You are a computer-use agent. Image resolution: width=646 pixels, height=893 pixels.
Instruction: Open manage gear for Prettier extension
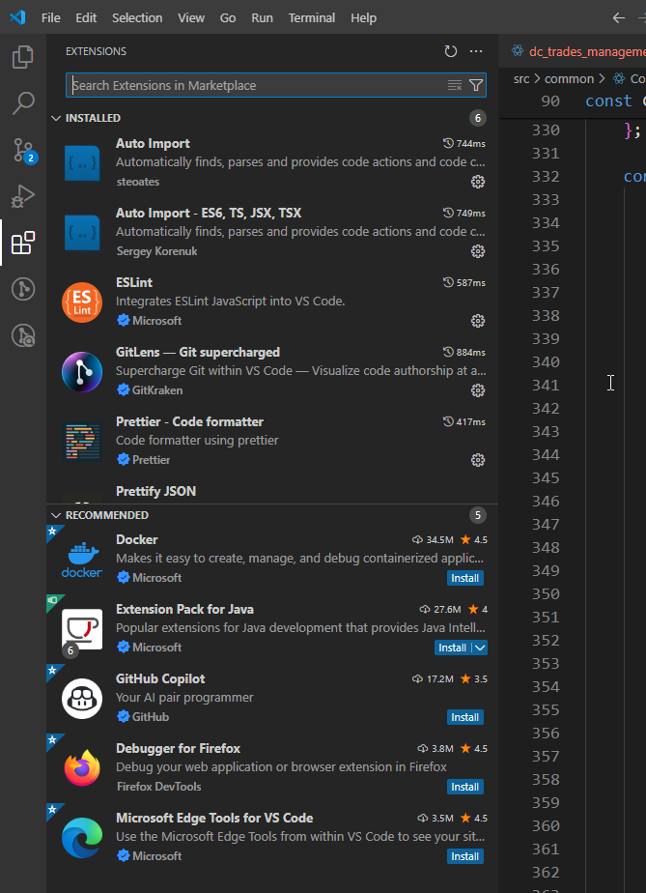click(478, 460)
